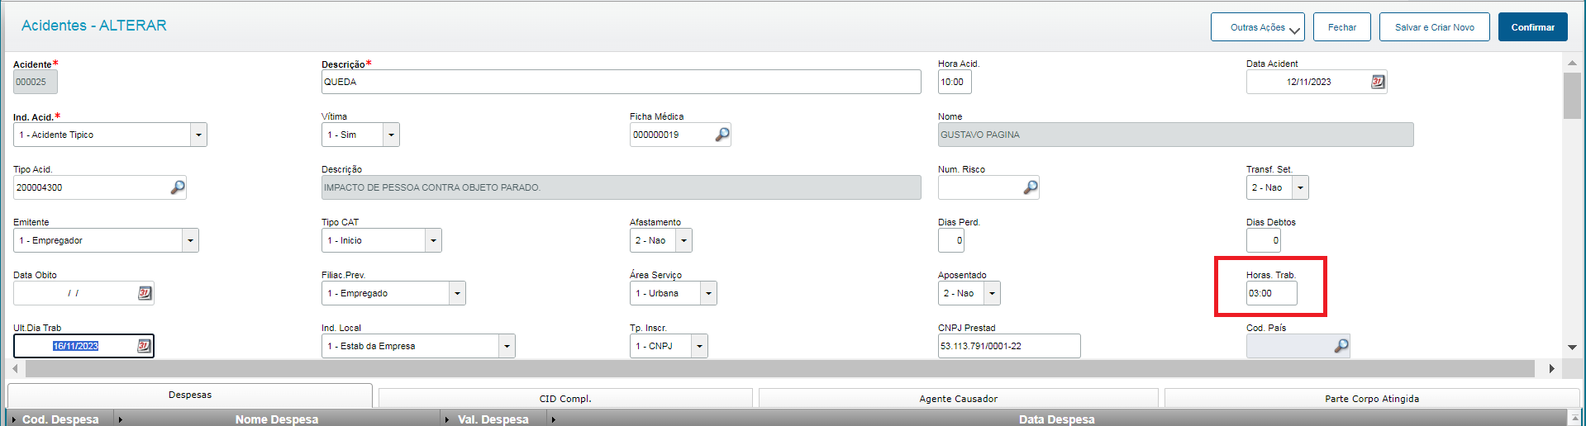The width and height of the screenshot is (1586, 426).
Task: Open calendar picker for Data Obito
Action: point(145,293)
